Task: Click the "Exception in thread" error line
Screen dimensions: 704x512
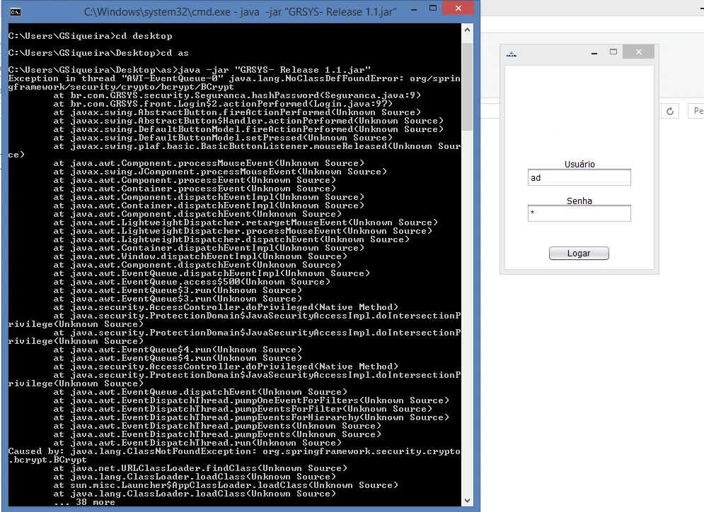Action: pos(234,83)
